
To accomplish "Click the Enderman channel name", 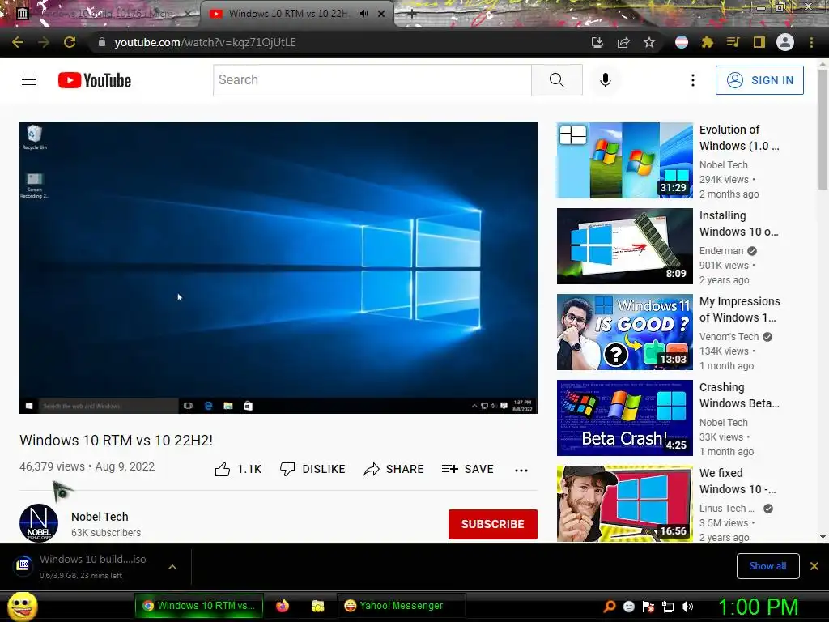I will click(x=721, y=251).
